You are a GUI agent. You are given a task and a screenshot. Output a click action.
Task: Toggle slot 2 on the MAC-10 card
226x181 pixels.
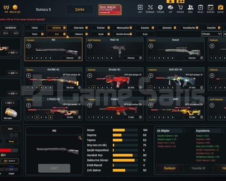click(93, 58)
